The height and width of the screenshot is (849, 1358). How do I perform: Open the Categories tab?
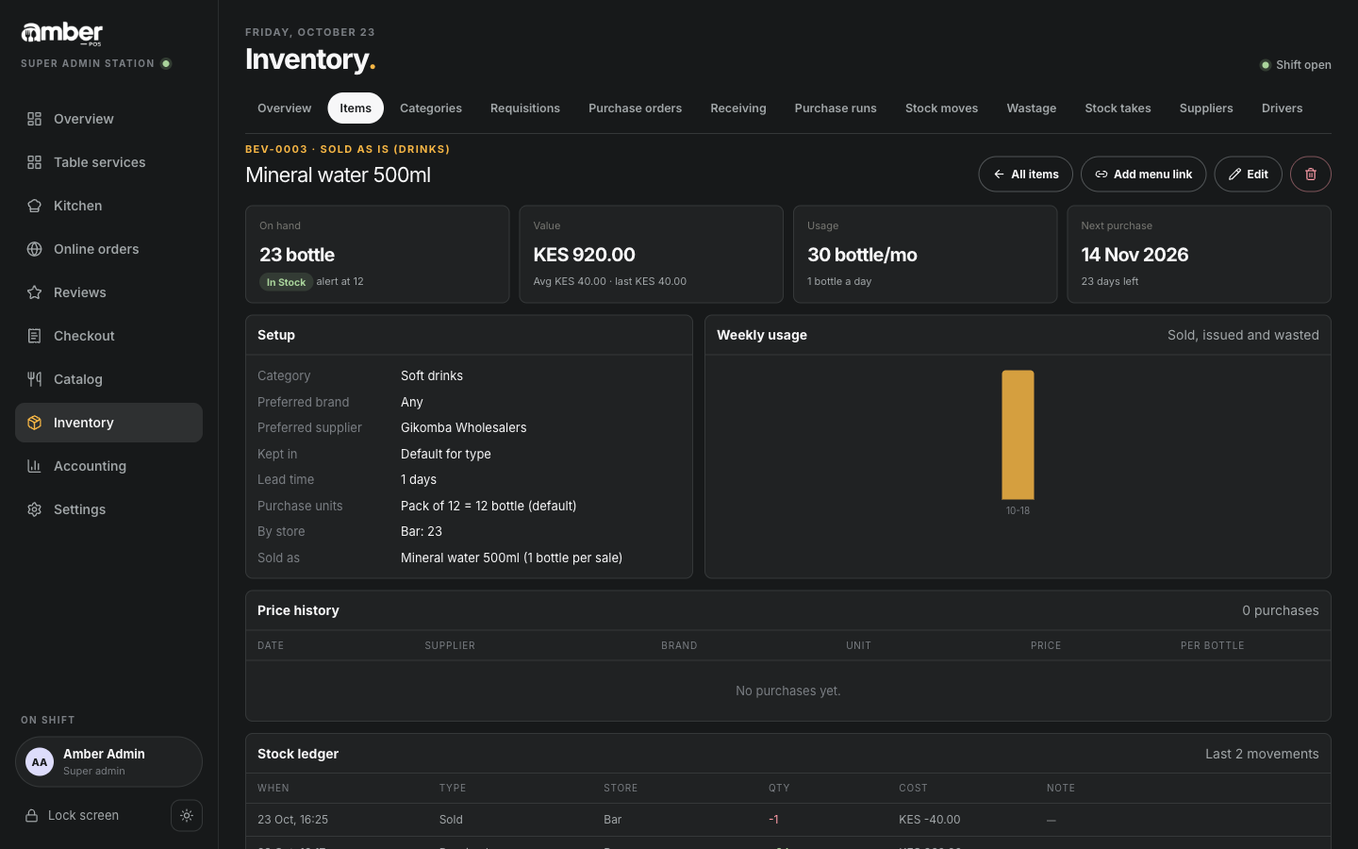point(431,108)
